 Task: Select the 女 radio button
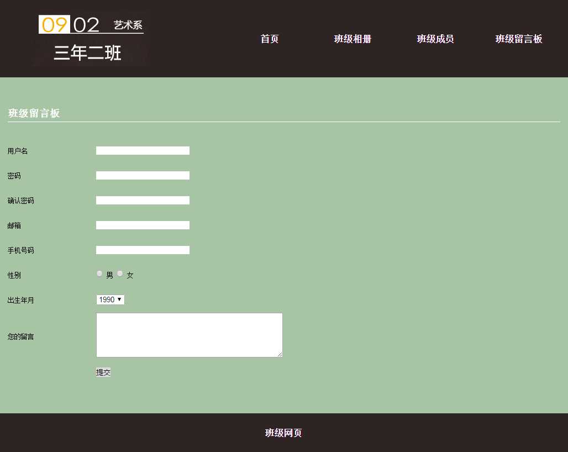120,274
